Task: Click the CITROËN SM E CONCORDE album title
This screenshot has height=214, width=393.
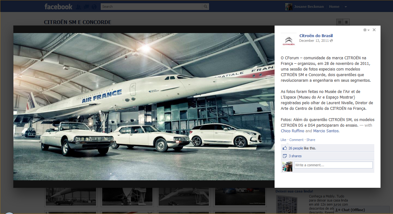Action: [78, 22]
